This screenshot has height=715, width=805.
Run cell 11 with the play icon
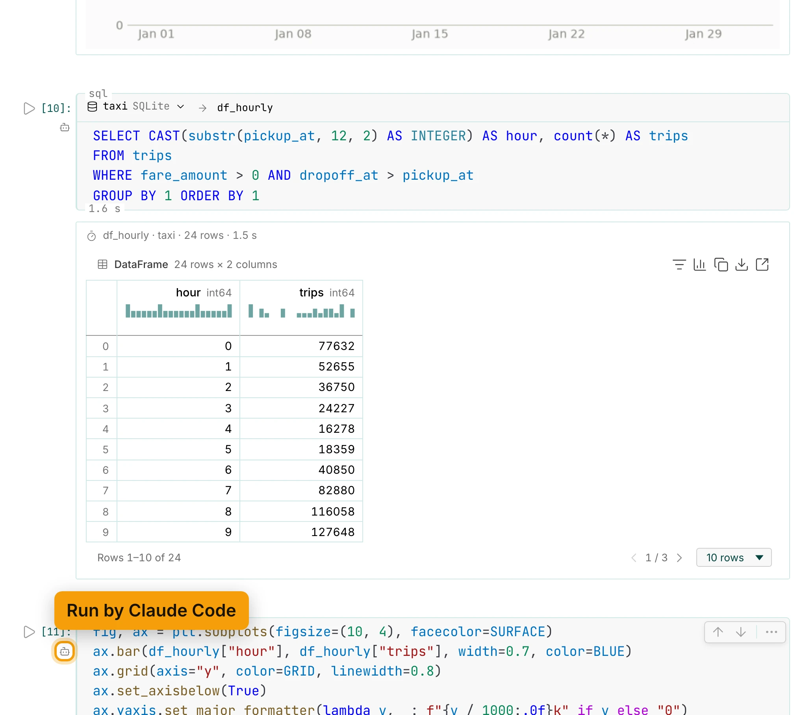click(29, 632)
